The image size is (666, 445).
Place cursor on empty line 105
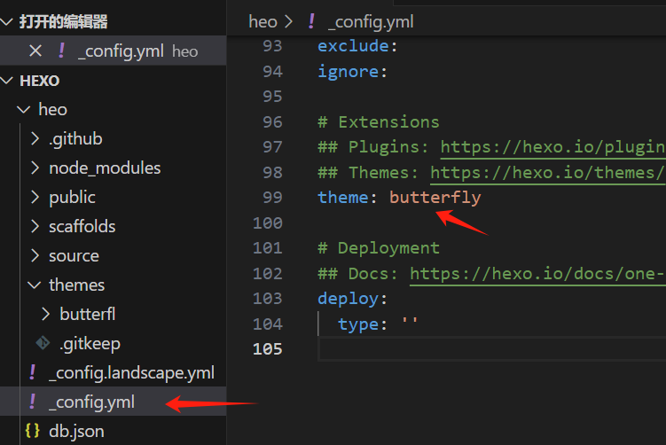(x=492, y=349)
